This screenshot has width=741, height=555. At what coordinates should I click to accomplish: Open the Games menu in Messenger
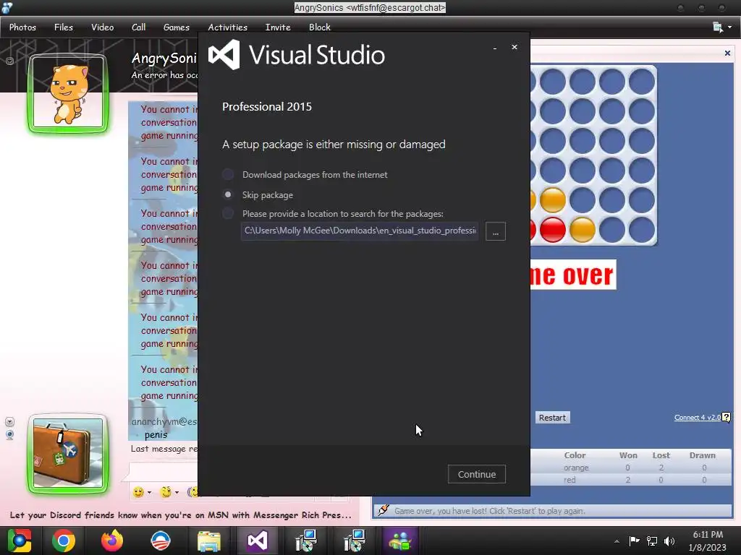coord(177,27)
